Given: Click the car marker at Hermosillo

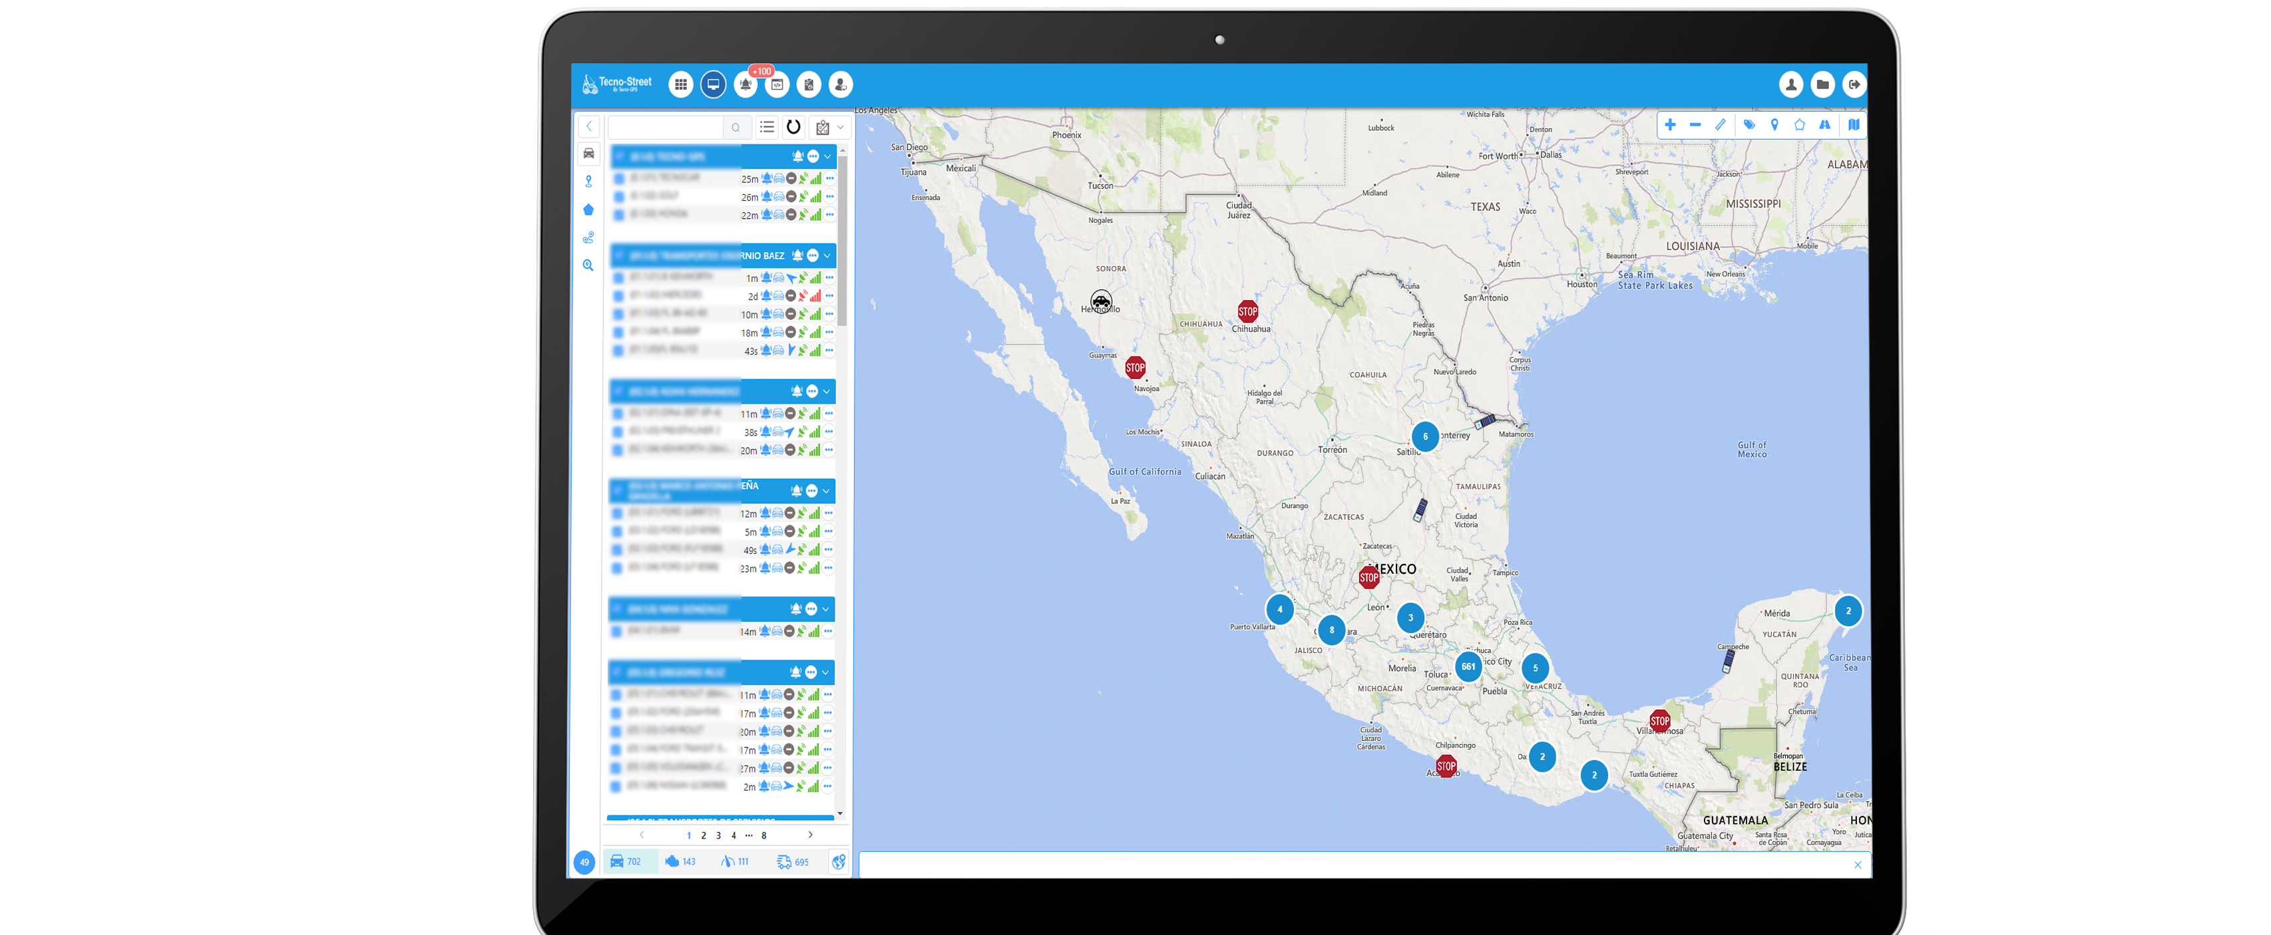Looking at the screenshot, I should pos(1101,301).
